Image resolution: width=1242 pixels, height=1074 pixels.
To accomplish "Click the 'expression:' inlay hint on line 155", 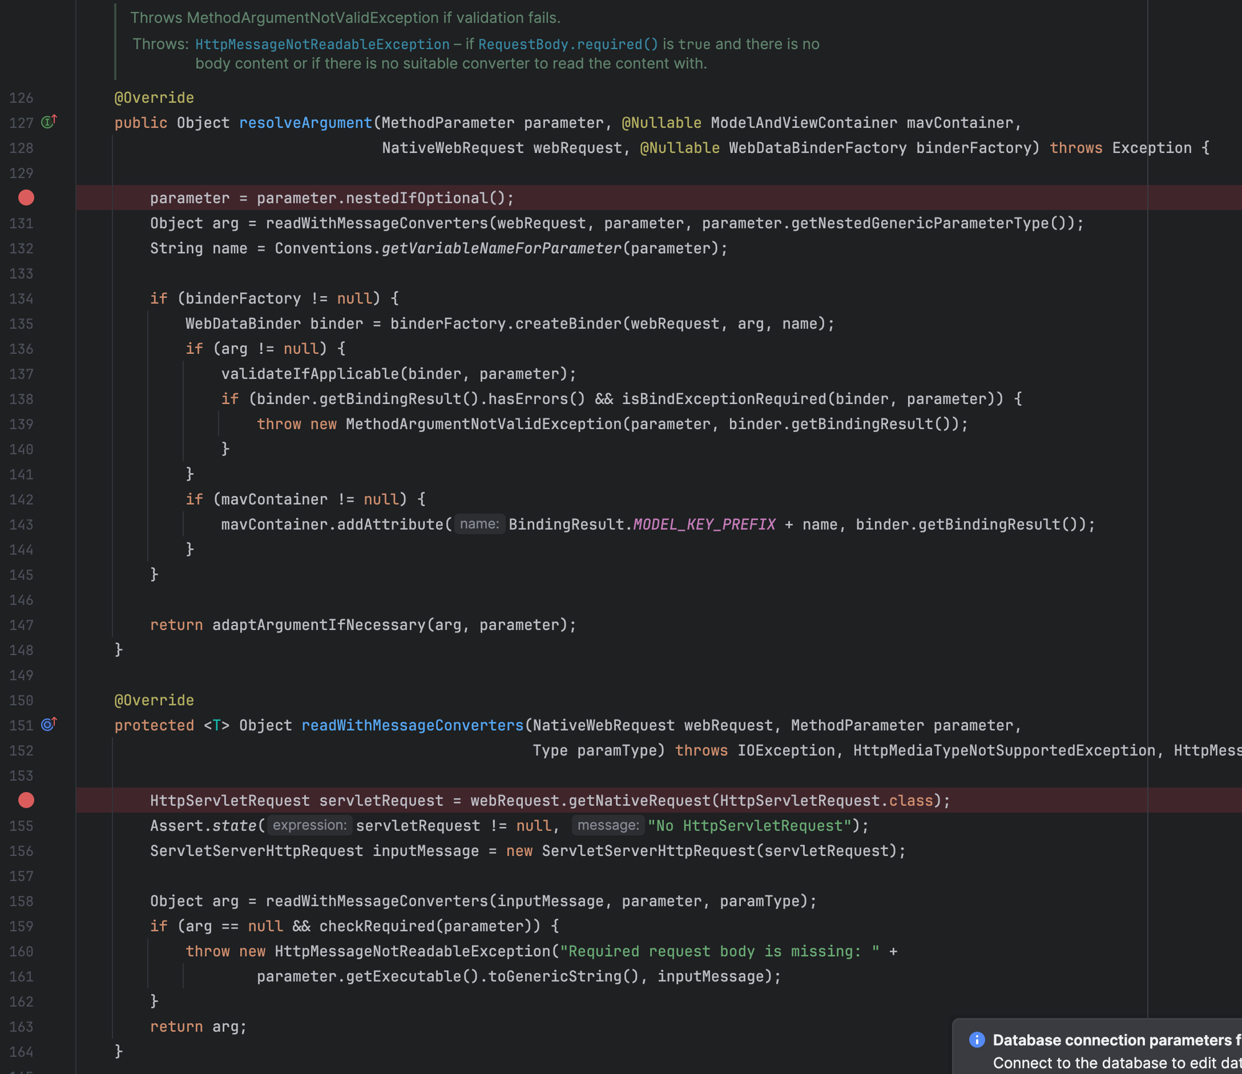I will 310,825.
